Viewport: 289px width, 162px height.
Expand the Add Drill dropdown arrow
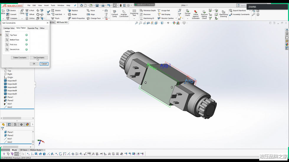[x=64, y=14]
